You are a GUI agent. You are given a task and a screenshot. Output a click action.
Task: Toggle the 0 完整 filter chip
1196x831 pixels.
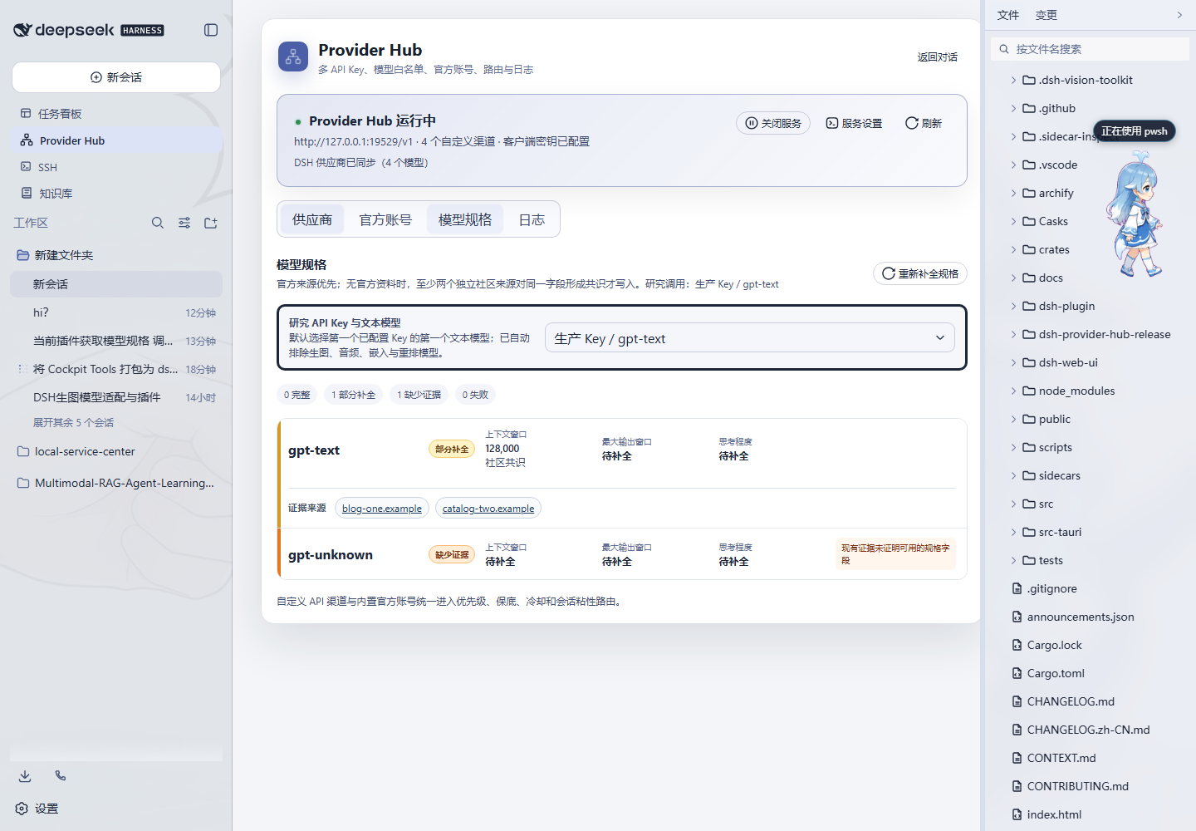point(297,395)
